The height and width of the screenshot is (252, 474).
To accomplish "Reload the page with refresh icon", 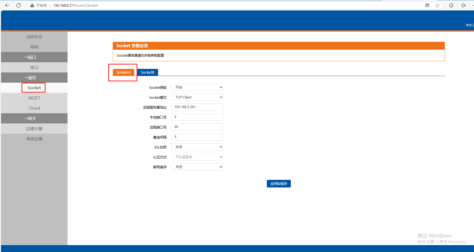I will point(18,5).
